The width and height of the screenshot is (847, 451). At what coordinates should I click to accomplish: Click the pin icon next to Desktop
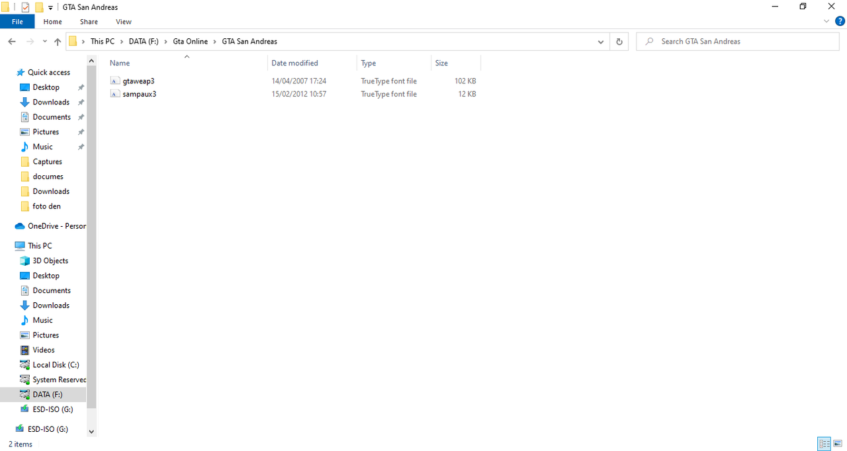(81, 87)
